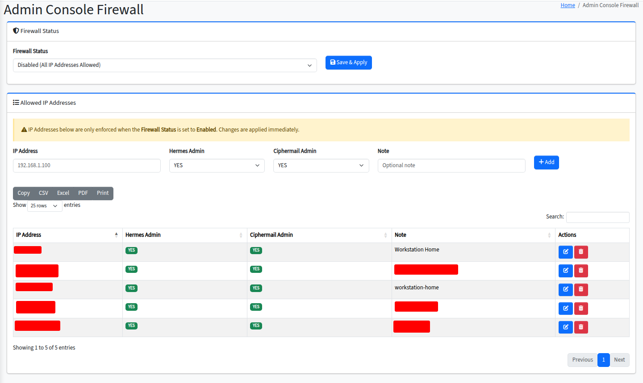643x383 pixels.
Task: Sort by Note column header
Action: (x=473, y=235)
